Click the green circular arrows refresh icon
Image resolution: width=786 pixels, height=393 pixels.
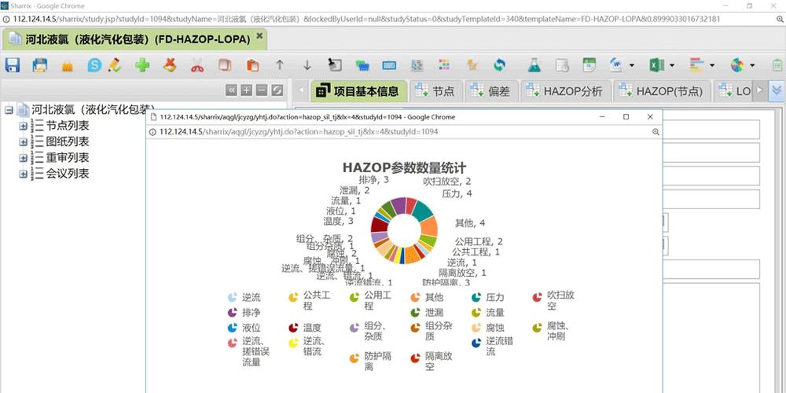click(x=499, y=65)
